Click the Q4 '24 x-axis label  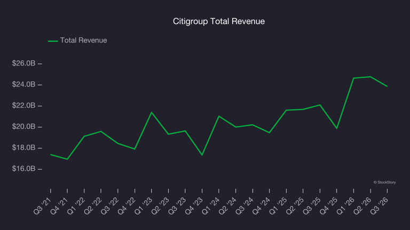[x=261, y=206]
